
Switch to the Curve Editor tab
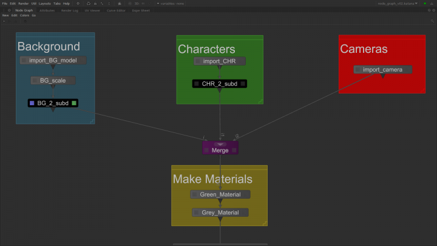point(115,10)
